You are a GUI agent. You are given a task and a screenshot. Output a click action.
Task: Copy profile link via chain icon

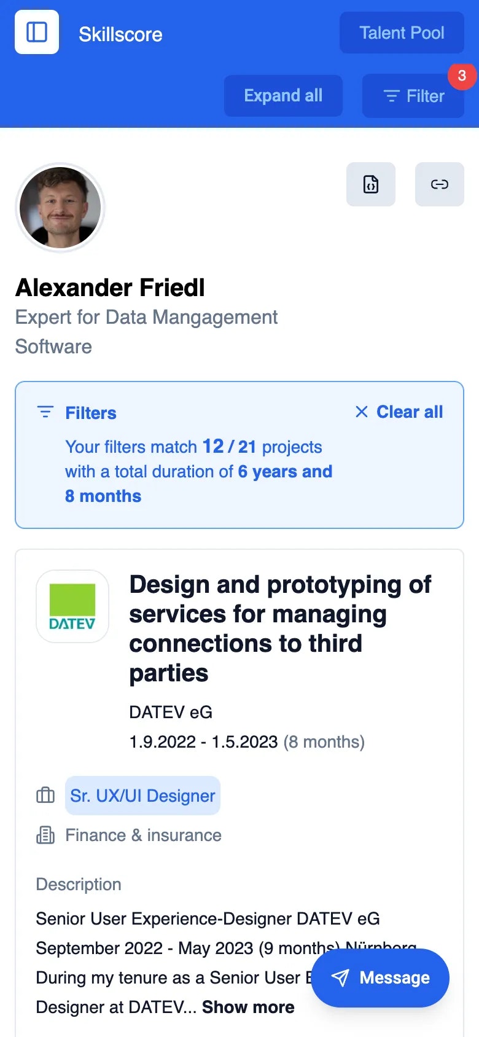440,184
